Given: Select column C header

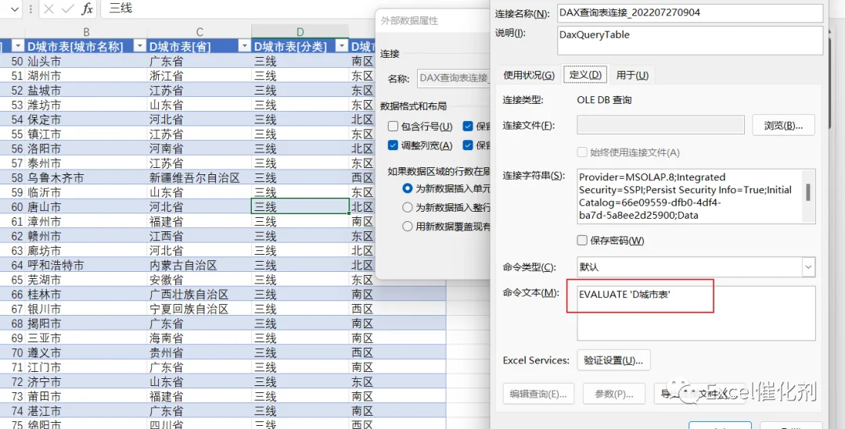Looking at the screenshot, I should (200, 32).
